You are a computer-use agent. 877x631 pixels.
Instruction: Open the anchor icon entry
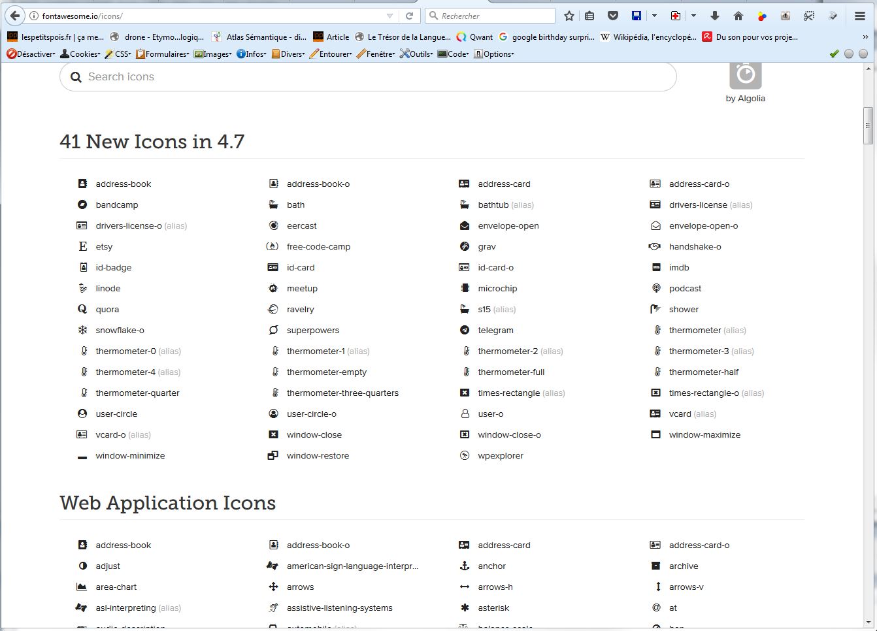(491, 566)
